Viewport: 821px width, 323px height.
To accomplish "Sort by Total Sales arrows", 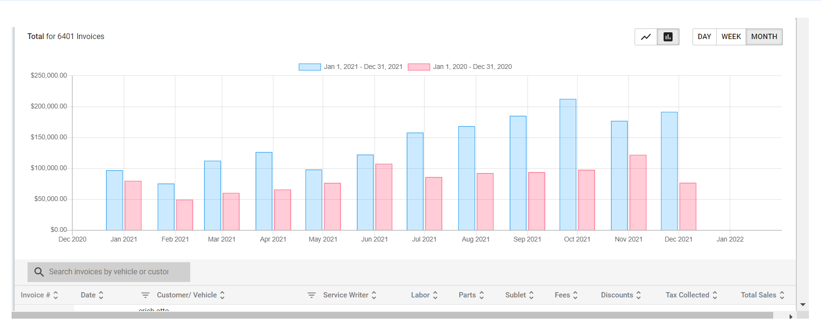I will 782,295.
